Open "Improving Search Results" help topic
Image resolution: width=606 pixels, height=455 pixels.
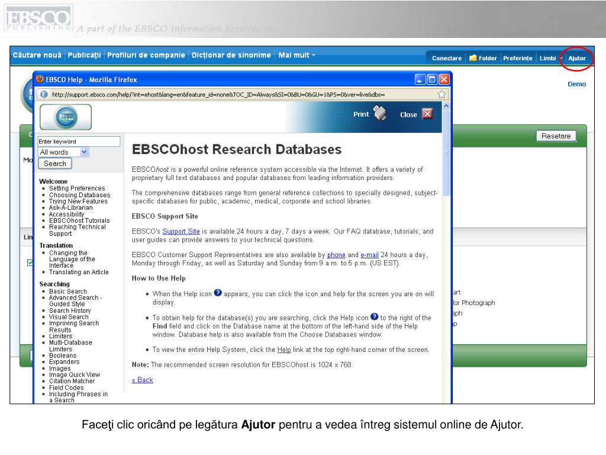pos(74,326)
